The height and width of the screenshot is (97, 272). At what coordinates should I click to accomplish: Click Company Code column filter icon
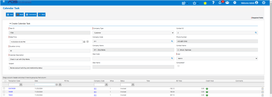(107, 85)
